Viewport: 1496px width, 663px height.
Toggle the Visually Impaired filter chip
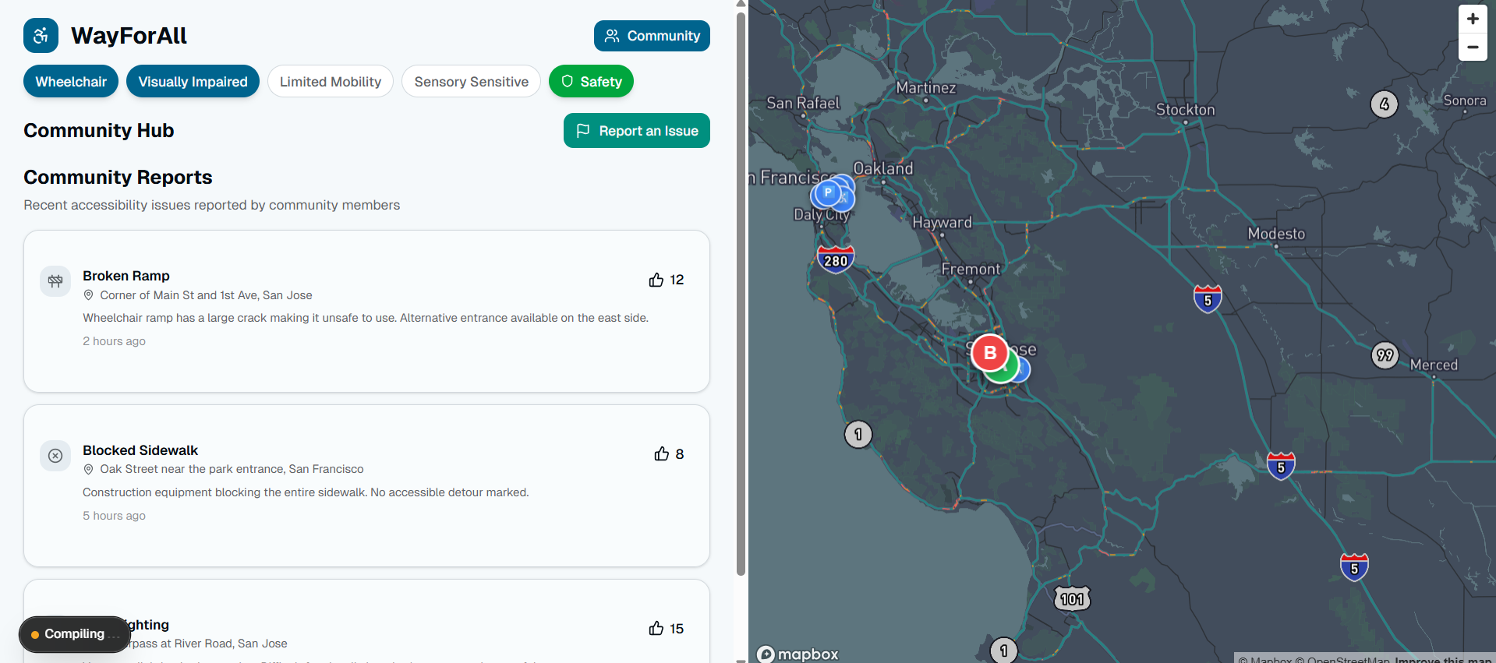click(193, 81)
